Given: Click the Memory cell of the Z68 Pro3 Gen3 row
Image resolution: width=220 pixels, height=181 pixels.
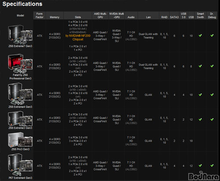Looking at the screenshot, I should (x=55, y=141).
